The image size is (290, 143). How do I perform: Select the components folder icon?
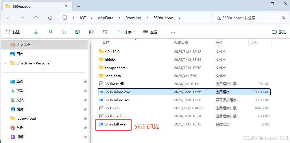[x=101, y=68]
